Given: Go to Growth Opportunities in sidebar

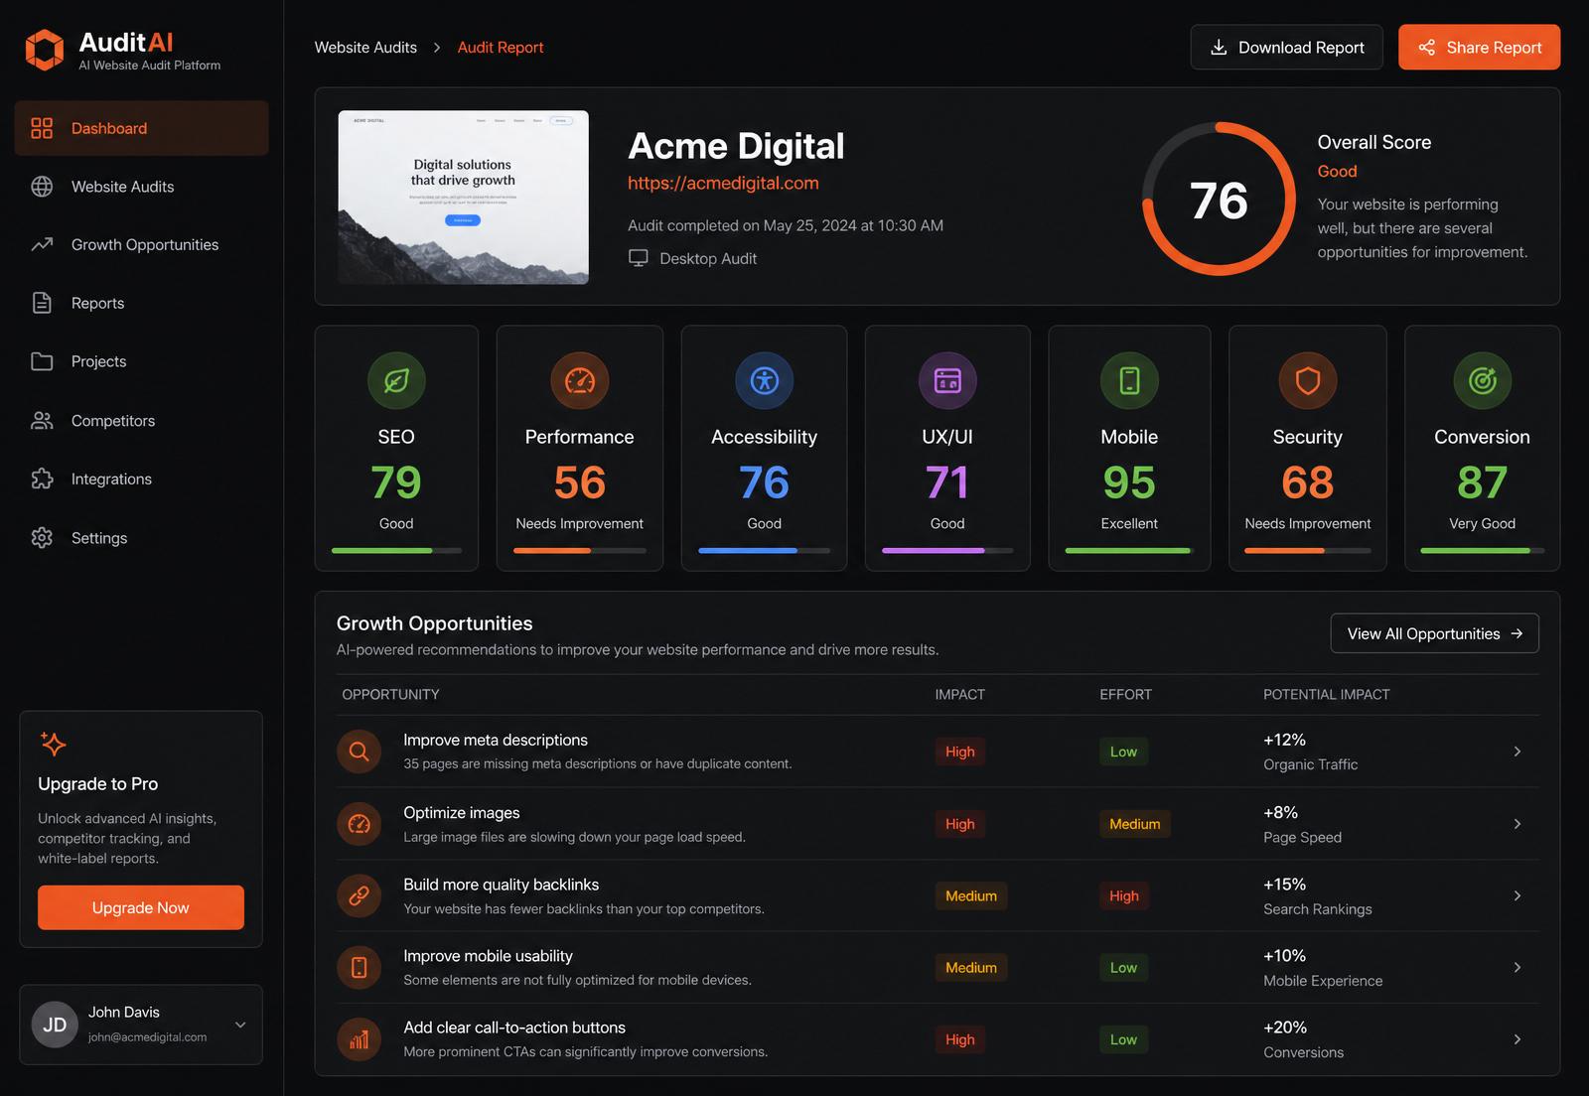Looking at the screenshot, I should [141, 244].
